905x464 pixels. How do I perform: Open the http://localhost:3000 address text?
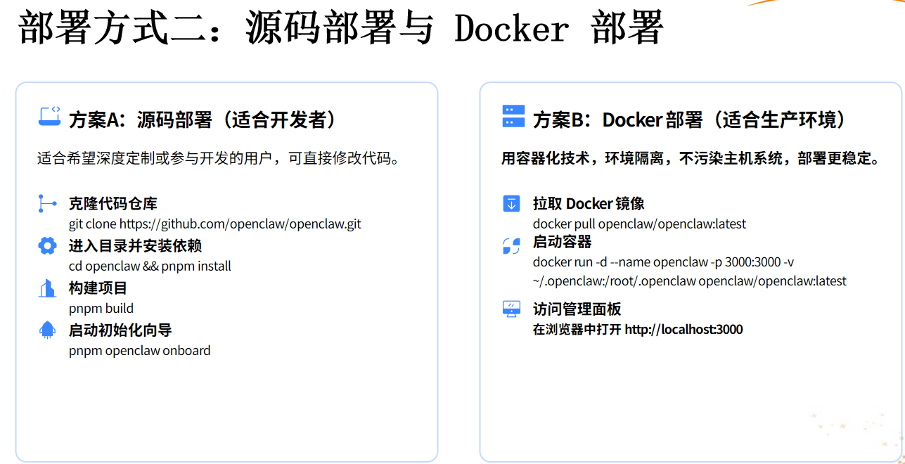pyautogui.click(x=683, y=329)
